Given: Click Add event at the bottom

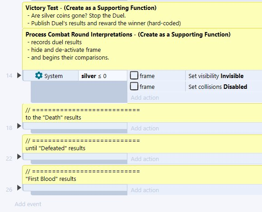Looking at the screenshot, I should pyautogui.click(x=28, y=204).
